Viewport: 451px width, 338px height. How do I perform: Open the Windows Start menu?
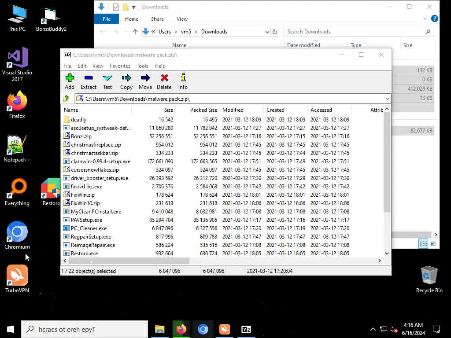(x=11, y=329)
